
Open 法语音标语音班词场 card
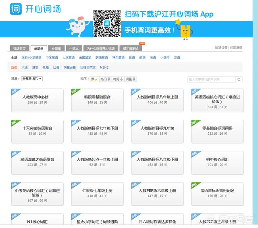(x=217, y=194)
